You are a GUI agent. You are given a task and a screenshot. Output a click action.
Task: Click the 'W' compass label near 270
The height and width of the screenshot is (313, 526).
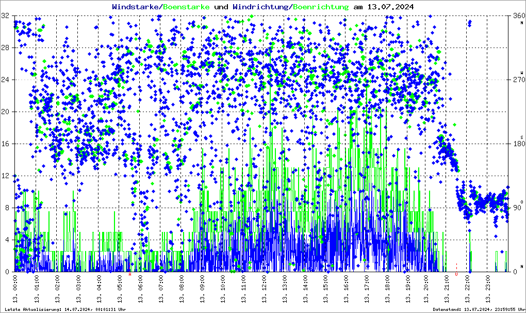tap(521, 72)
